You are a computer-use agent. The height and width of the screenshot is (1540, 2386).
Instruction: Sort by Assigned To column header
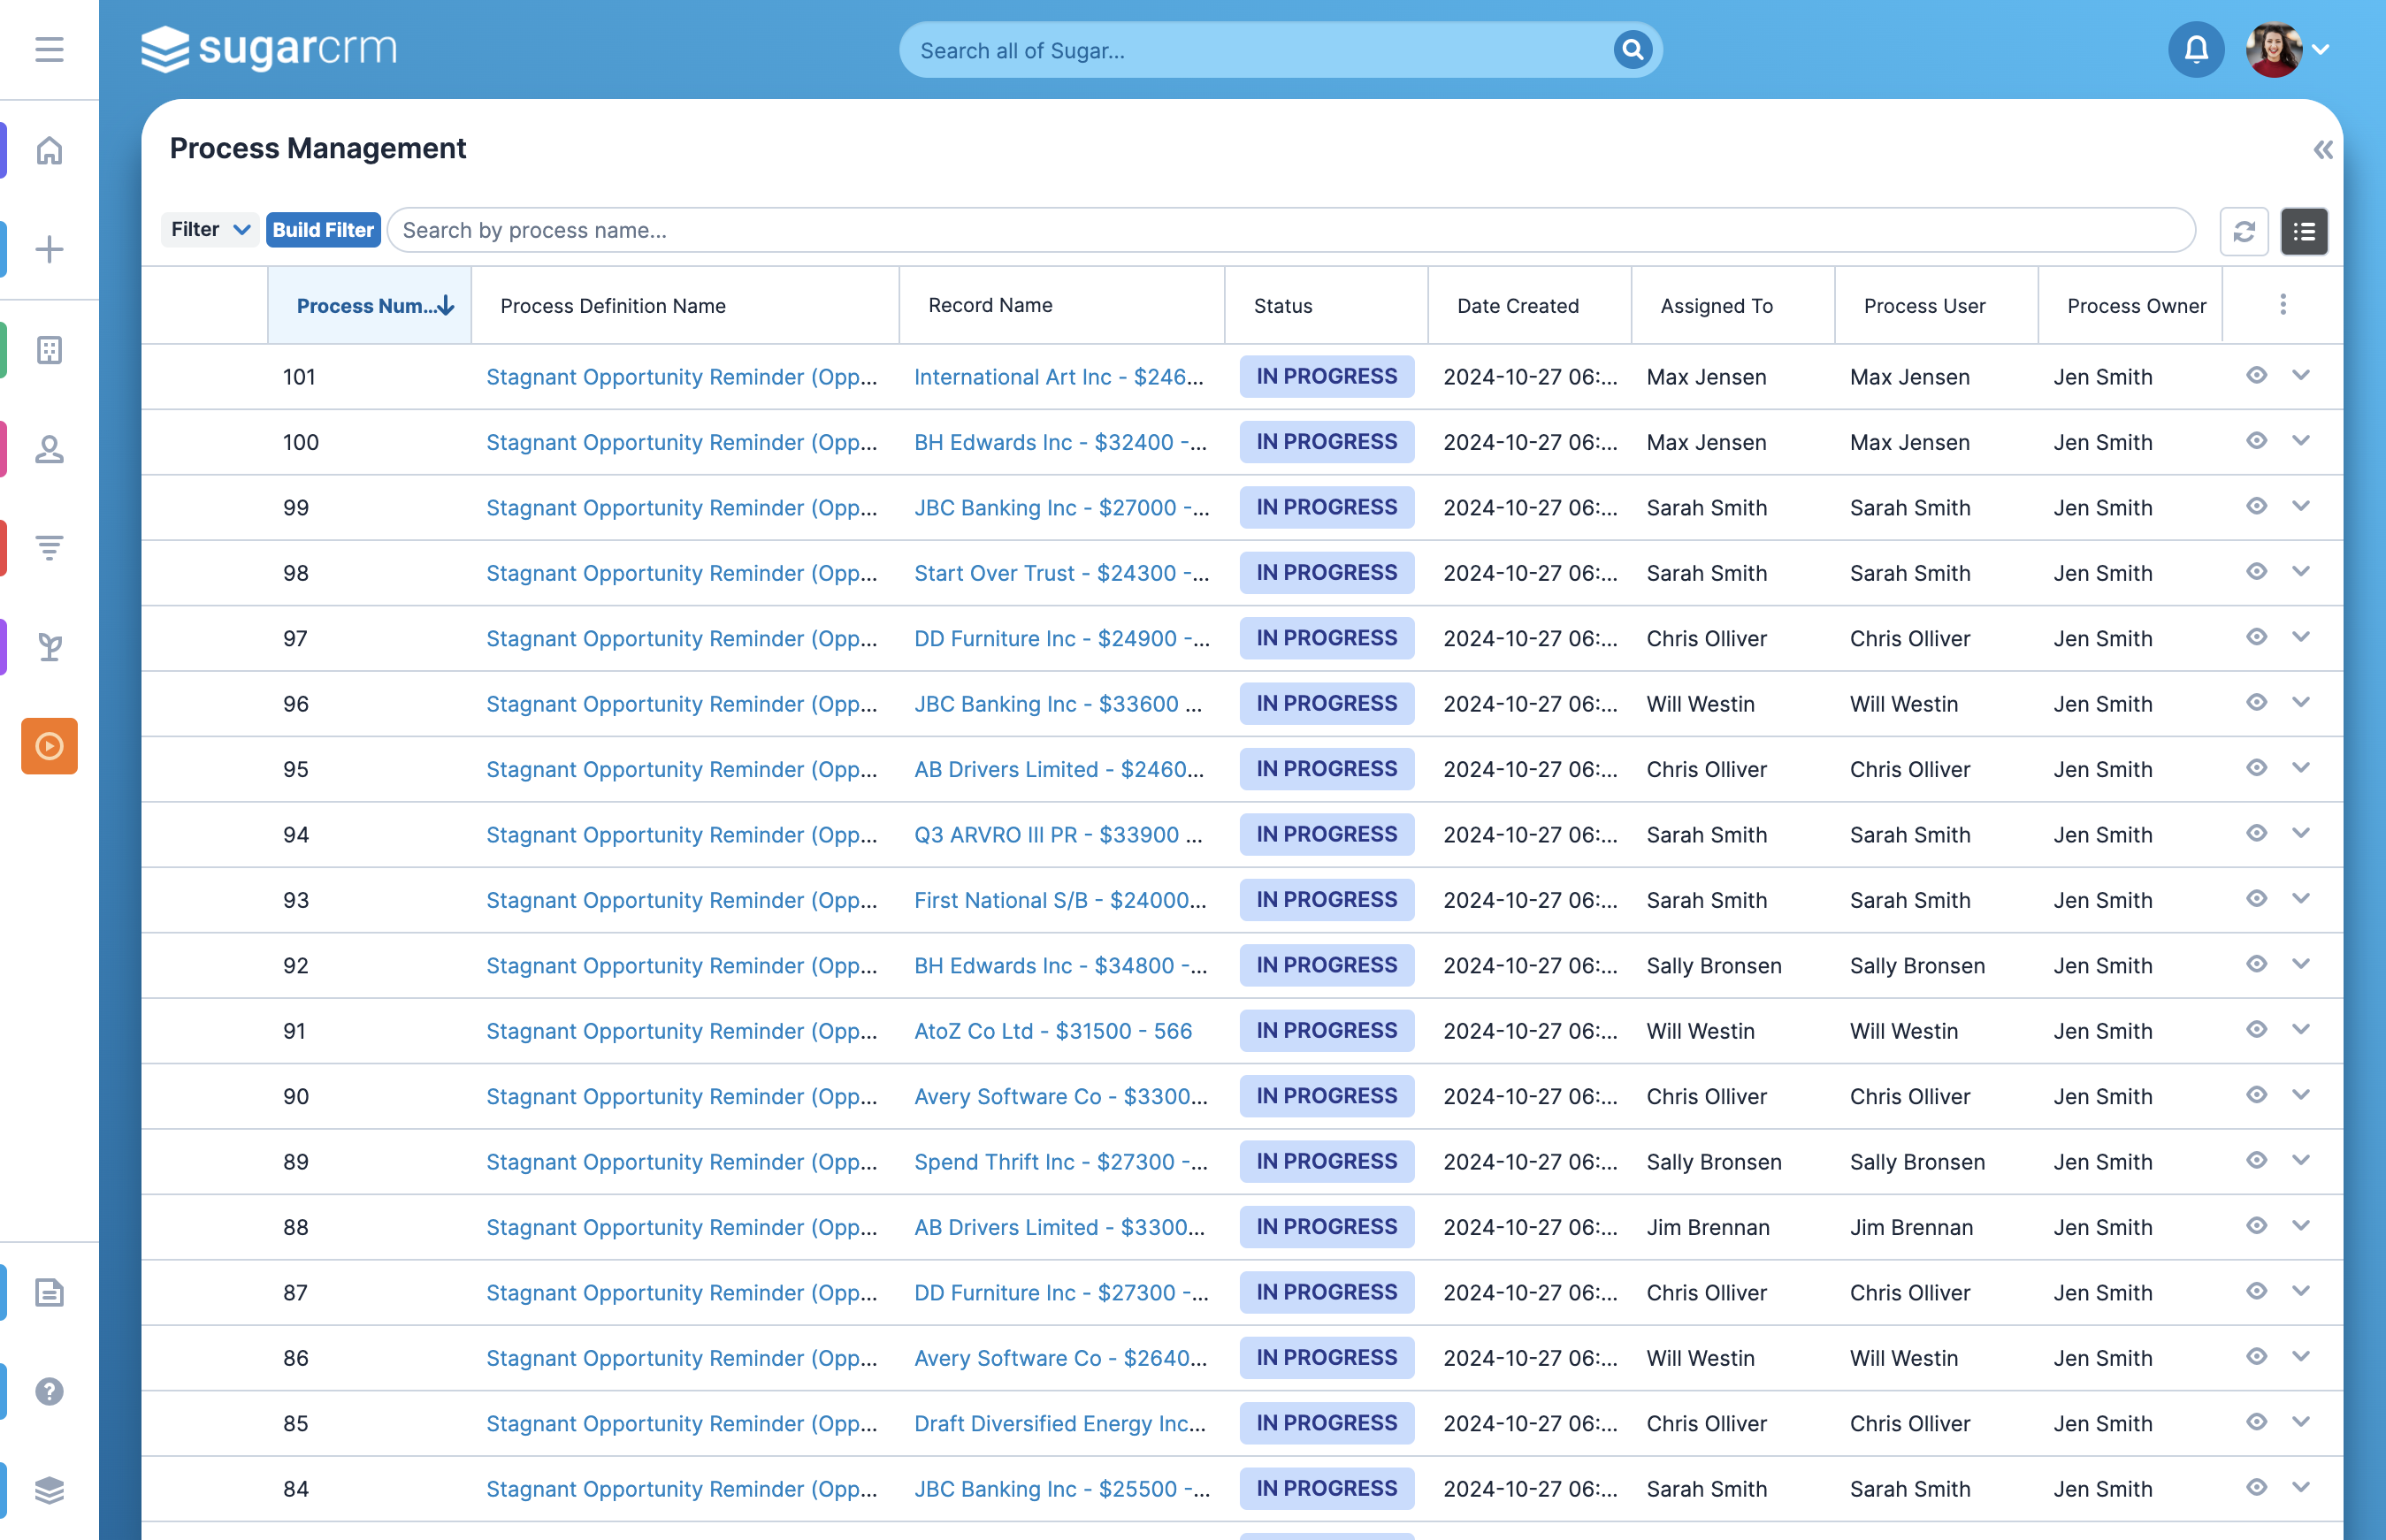(1732, 306)
